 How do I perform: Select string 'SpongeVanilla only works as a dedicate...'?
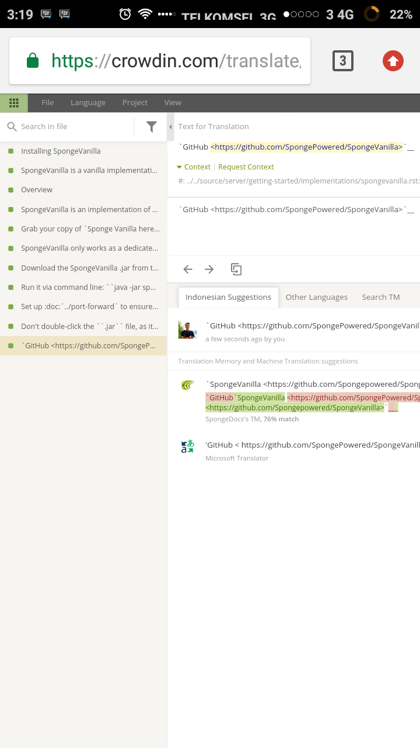[x=83, y=248]
